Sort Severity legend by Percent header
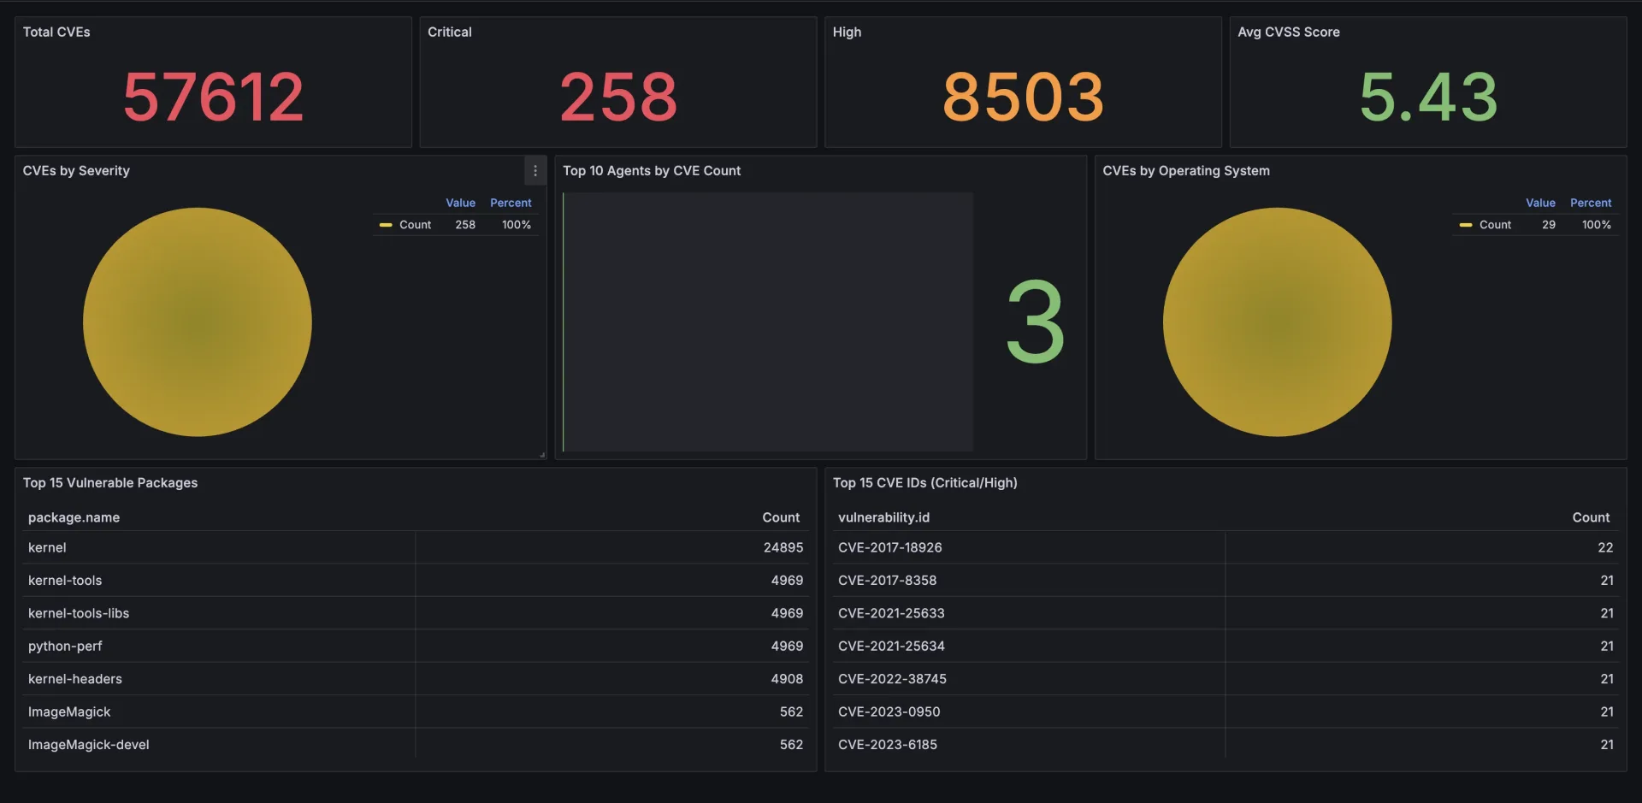The image size is (1642, 803). [511, 203]
